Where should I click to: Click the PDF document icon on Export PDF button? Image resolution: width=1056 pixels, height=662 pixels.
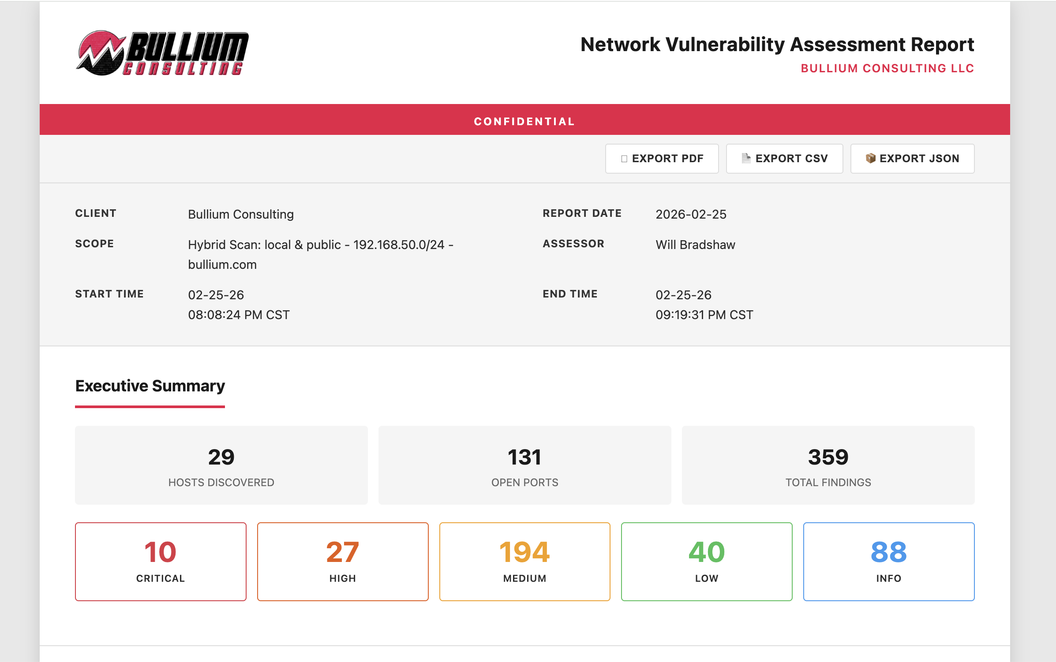[624, 158]
